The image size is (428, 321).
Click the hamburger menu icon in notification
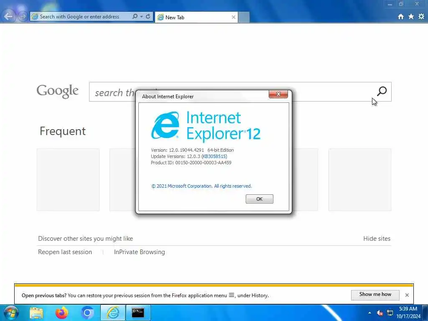[x=232, y=295]
